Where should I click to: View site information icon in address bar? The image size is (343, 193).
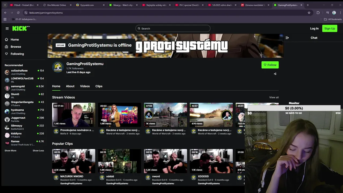[26, 13]
